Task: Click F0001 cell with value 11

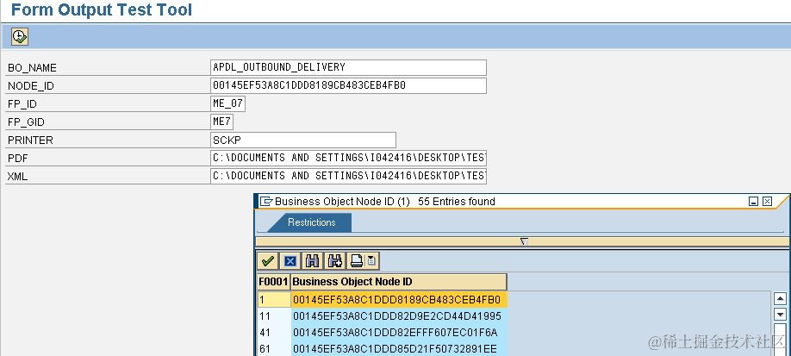Action: coord(274,316)
